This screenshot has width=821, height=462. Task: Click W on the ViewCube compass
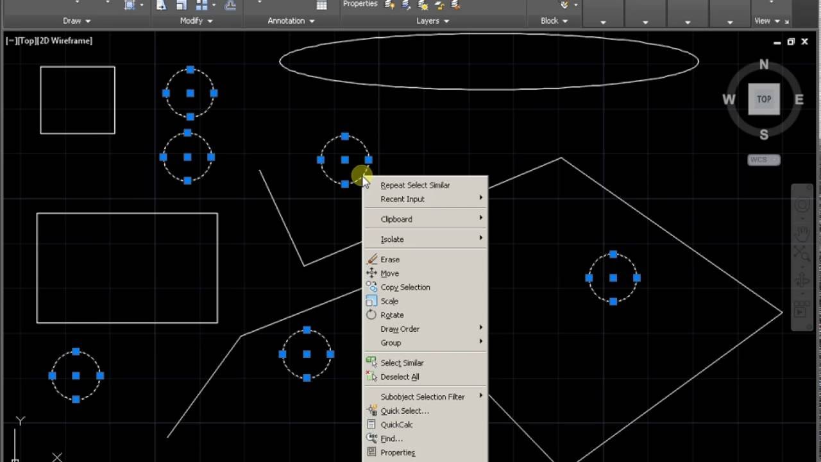tap(729, 99)
